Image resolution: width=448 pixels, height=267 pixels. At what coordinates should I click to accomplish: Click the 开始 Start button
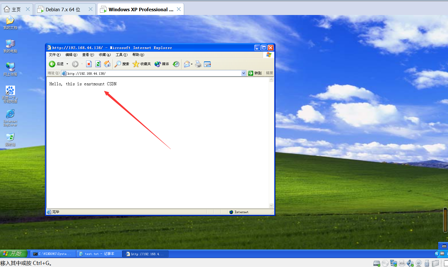(14, 253)
